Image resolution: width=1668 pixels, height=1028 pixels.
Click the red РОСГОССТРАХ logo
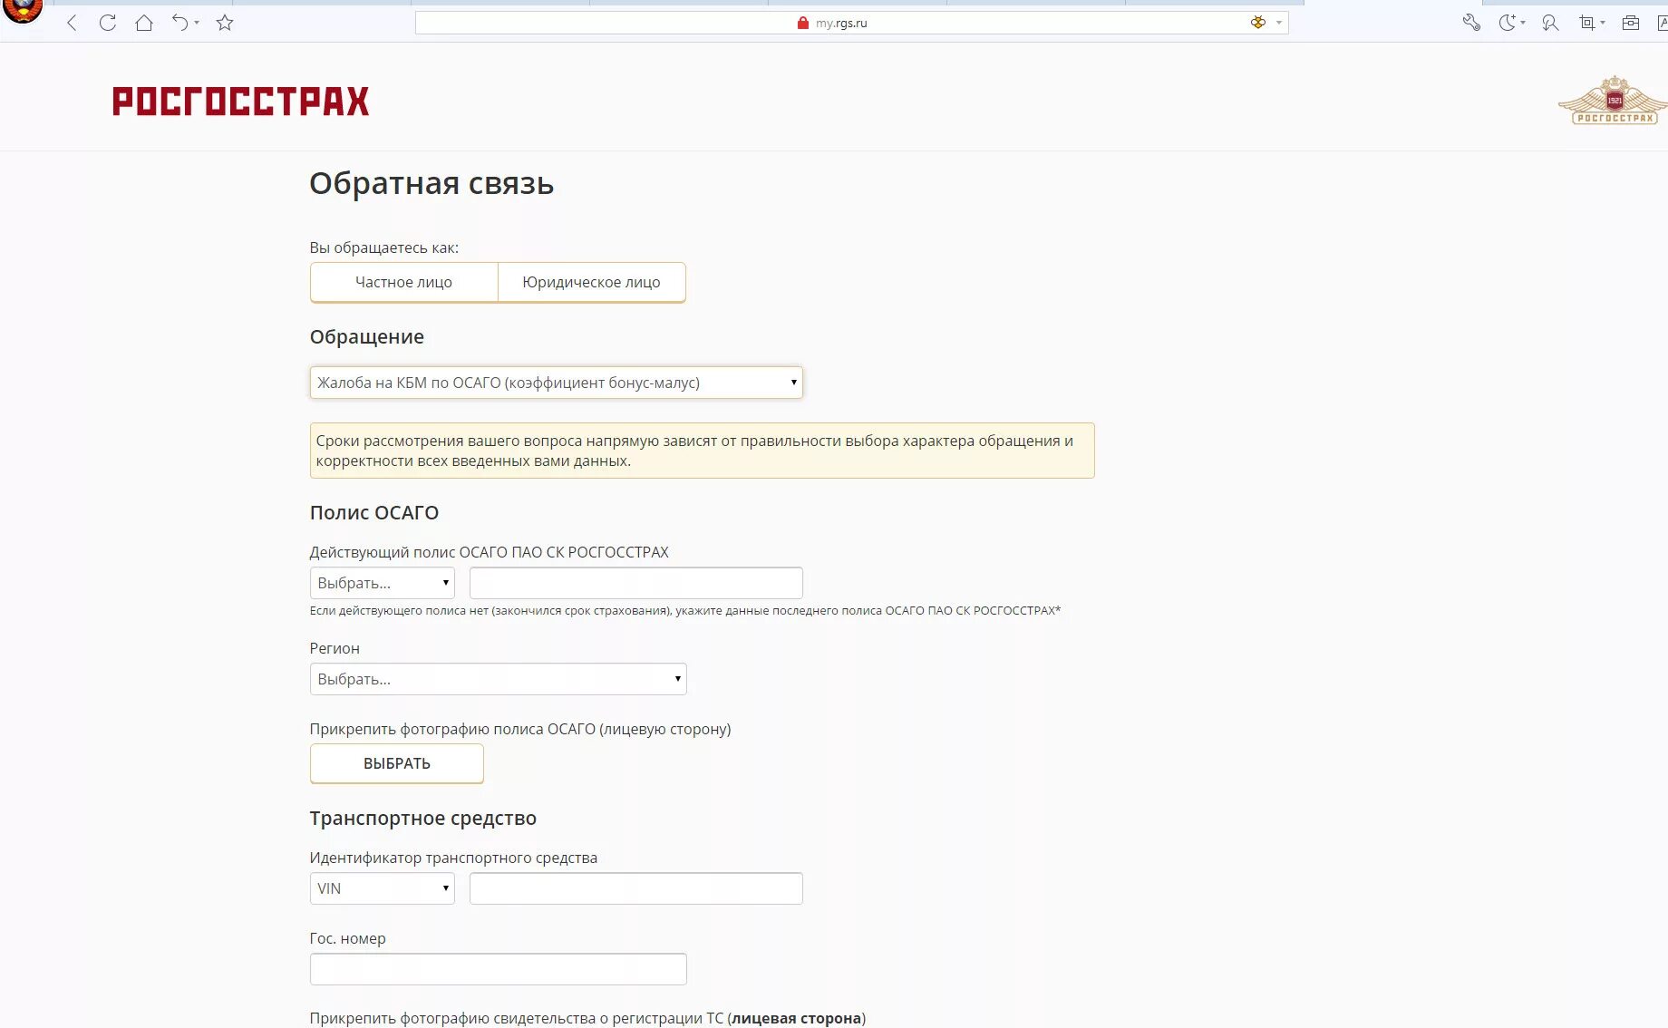click(x=240, y=101)
